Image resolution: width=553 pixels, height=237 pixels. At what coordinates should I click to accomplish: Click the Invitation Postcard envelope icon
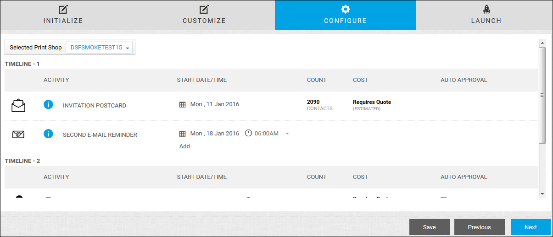coord(18,105)
